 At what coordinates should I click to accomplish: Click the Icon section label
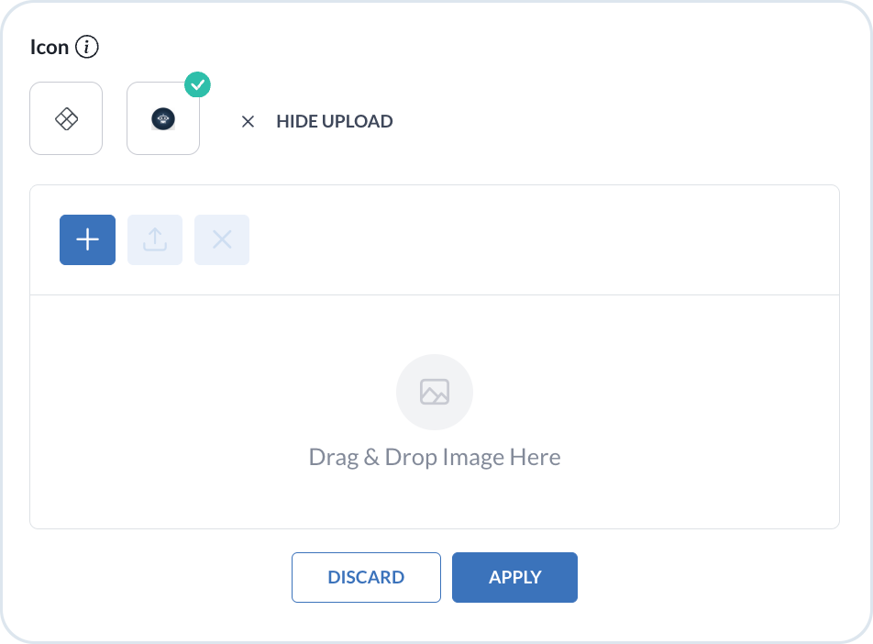[x=50, y=47]
